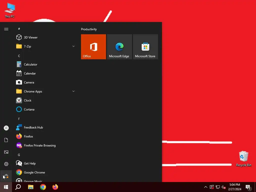The image size is (256, 192).
Task: Open taskbar Search magnifier
Action: 18,187
